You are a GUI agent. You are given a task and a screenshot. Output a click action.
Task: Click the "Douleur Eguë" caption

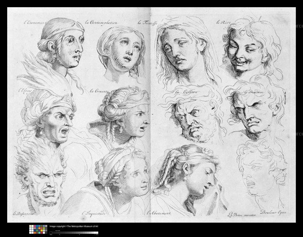click(273, 212)
